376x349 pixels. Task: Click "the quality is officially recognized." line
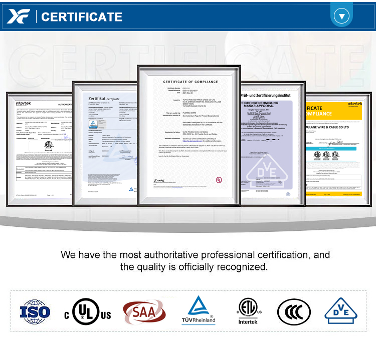click(x=194, y=267)
